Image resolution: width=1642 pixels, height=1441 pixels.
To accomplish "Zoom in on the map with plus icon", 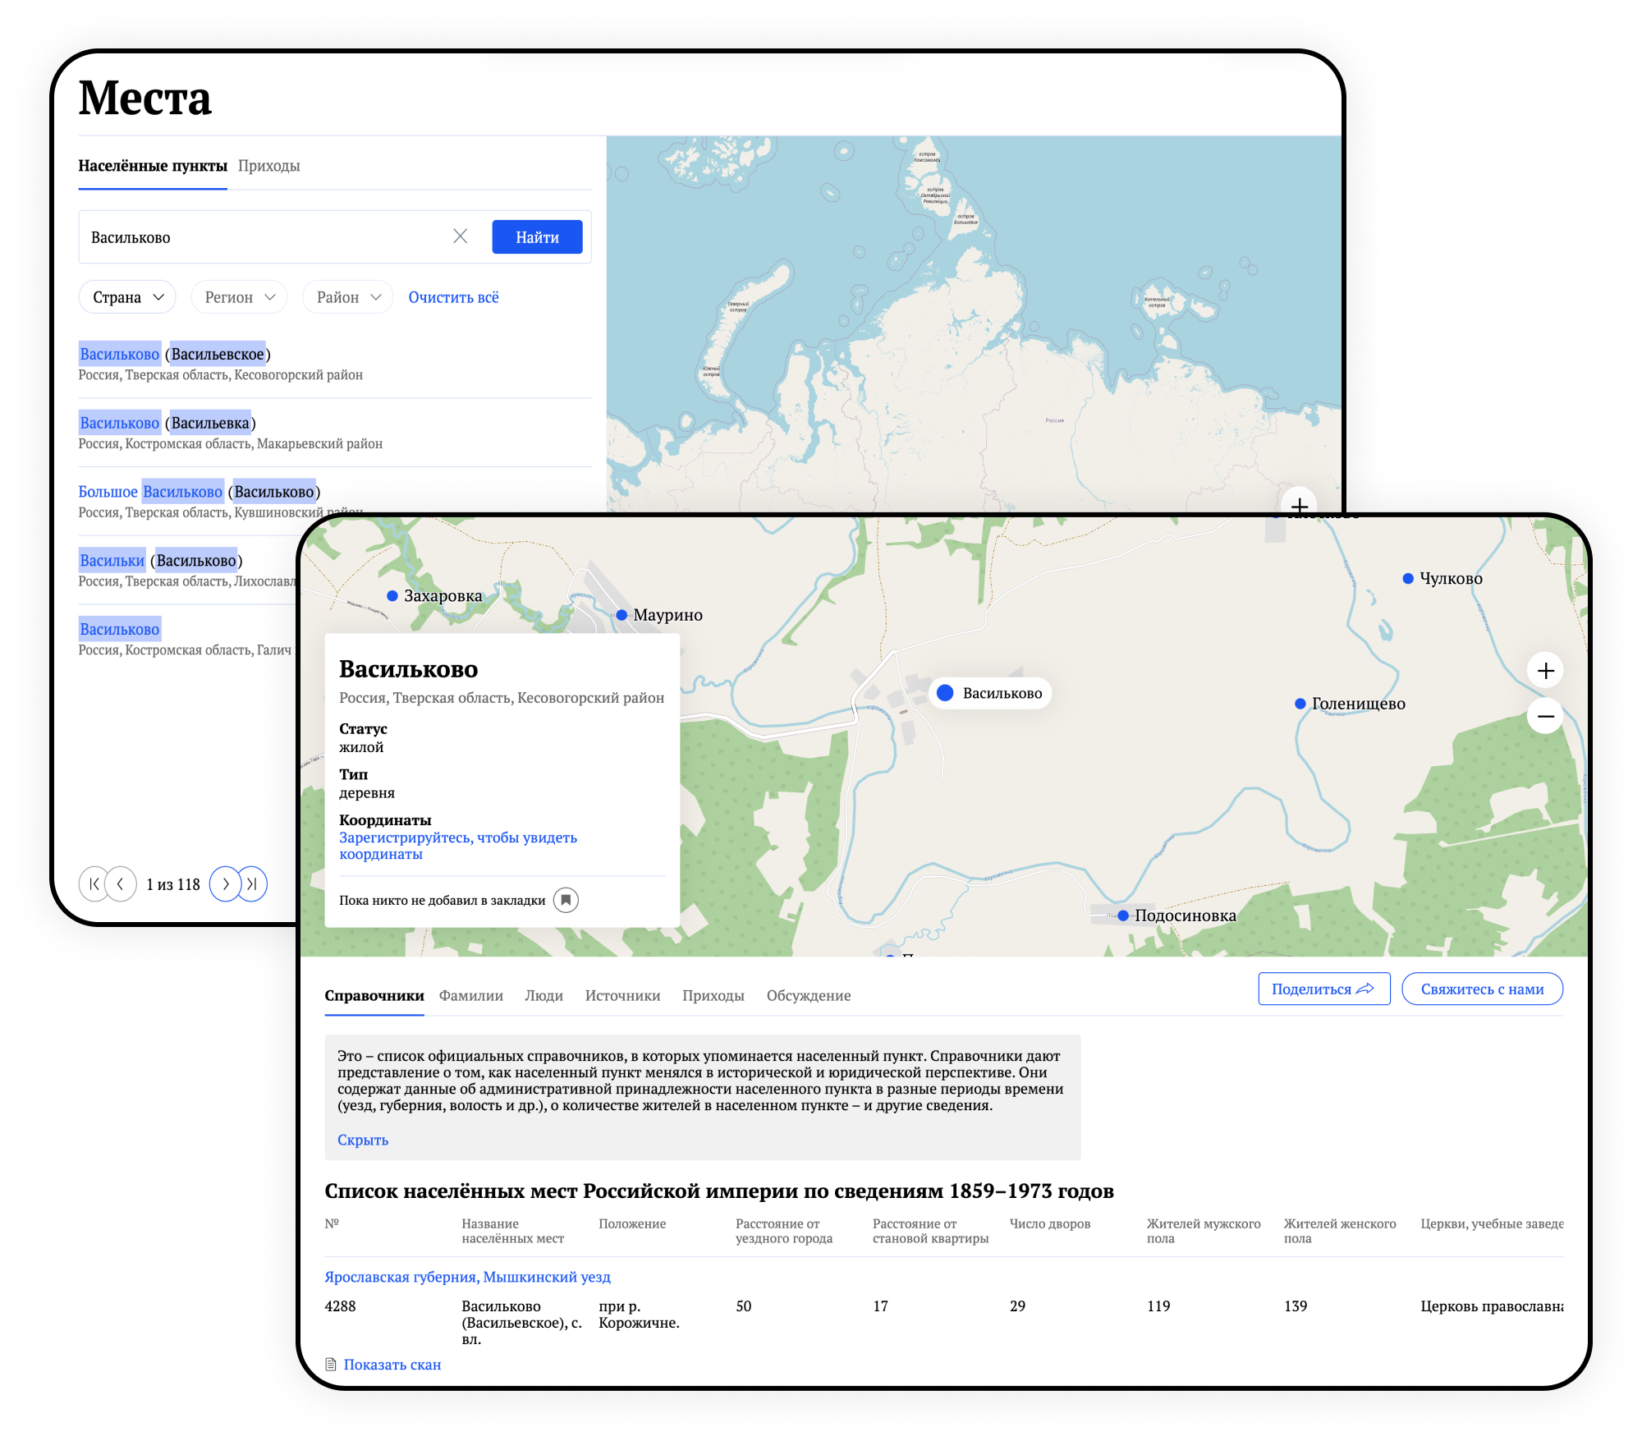I will point(1545,670).
